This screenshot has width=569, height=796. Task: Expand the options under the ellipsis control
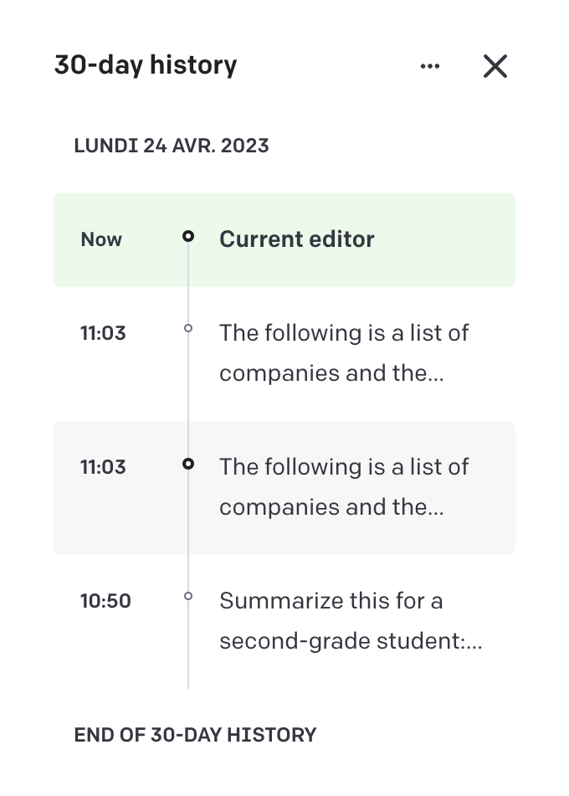click(x=430, y=65)
